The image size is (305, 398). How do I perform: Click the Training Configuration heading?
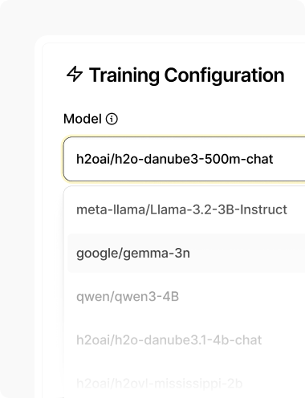[186, 75]
